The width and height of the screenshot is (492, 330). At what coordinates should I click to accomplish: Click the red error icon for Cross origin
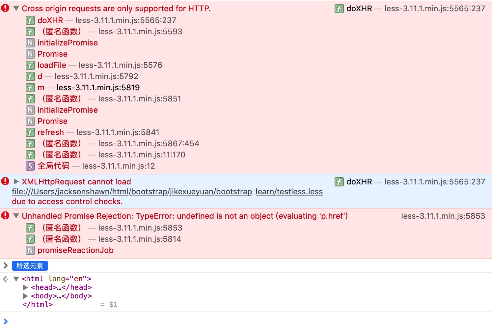pyautogui.click(x=5, y=8)
